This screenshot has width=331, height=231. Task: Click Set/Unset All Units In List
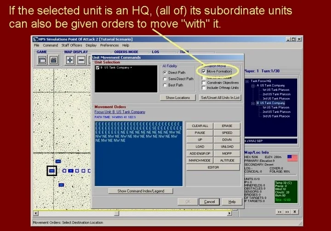click(220, 98)
